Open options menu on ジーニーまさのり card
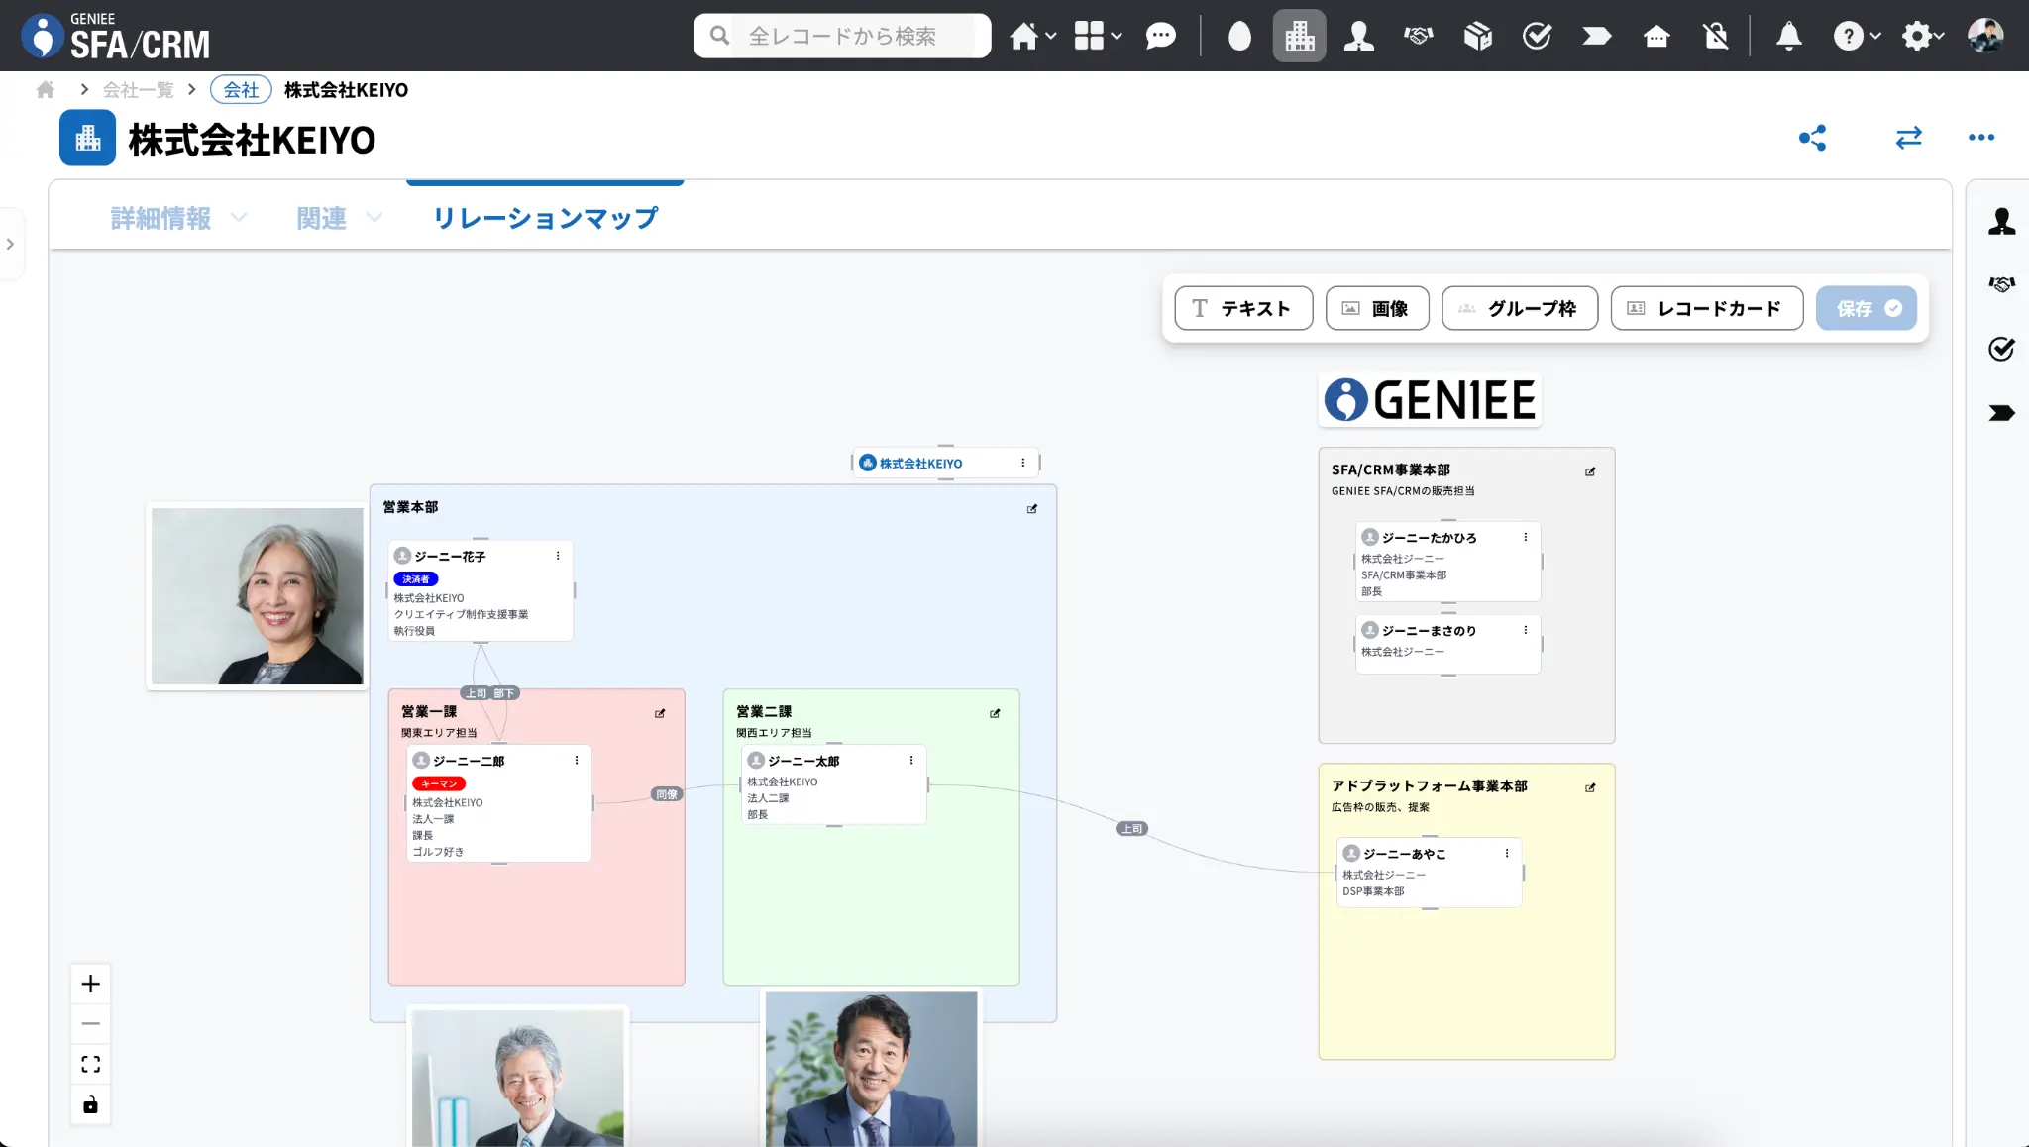Image resolution: width=2029 pixels, height=1147 pixels. pos(1526,630)
